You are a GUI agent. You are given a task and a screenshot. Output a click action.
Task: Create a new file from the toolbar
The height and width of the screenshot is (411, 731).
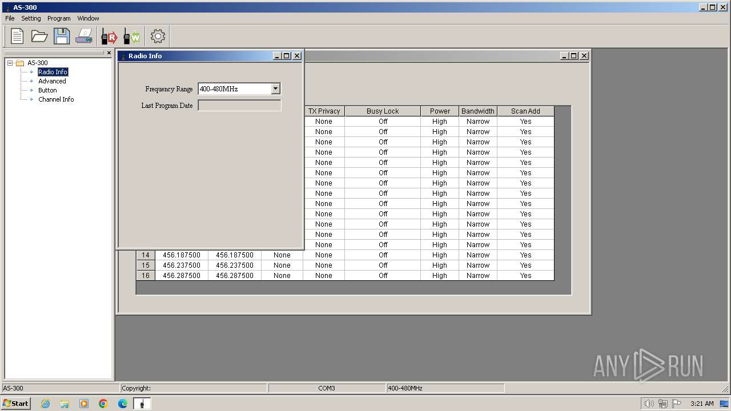(17, 36)
